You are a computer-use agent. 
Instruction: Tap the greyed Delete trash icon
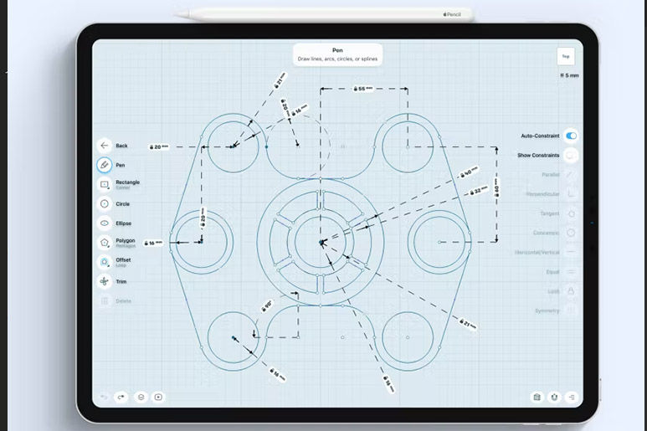(x=105, y=301)
